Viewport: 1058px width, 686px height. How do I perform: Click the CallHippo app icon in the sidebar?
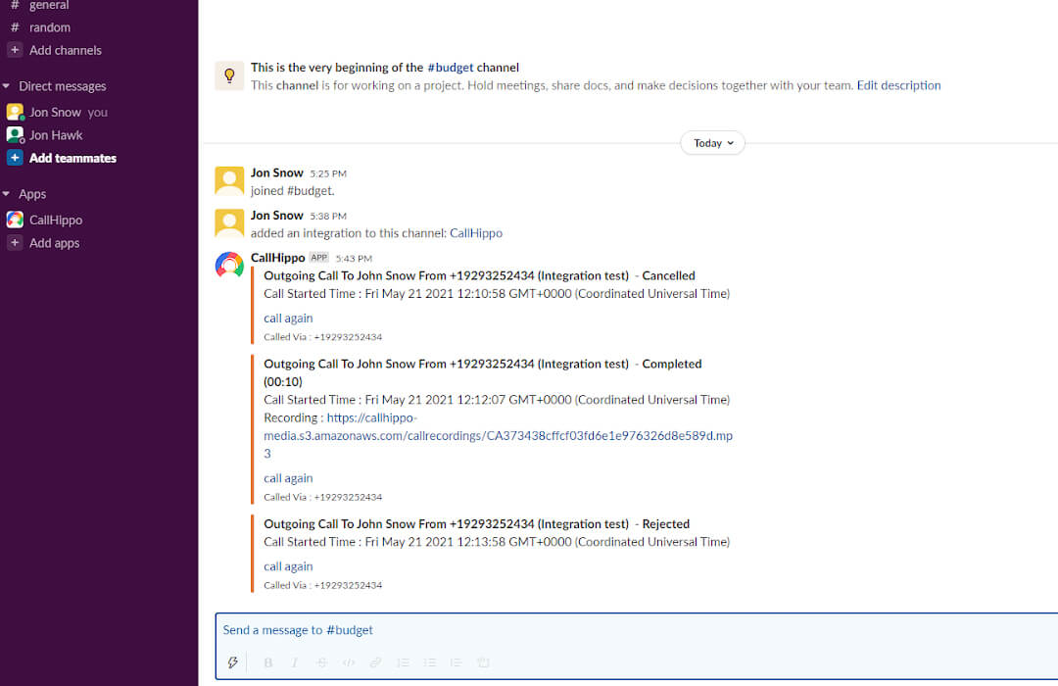(x=15, y=220)
